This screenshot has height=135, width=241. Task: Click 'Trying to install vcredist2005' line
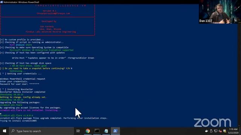click(18, 121)
